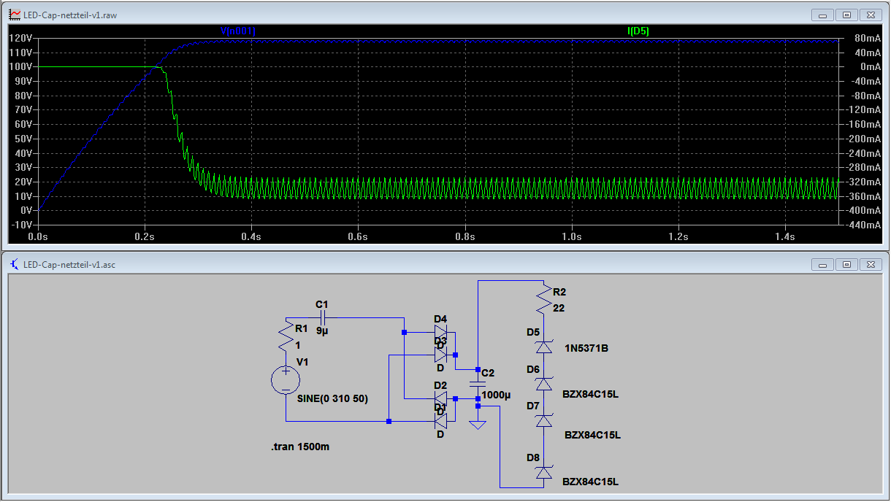The image size is (891, 502).
Task: Select the R2 resistor symbol
Action: [x=543, y=299]
